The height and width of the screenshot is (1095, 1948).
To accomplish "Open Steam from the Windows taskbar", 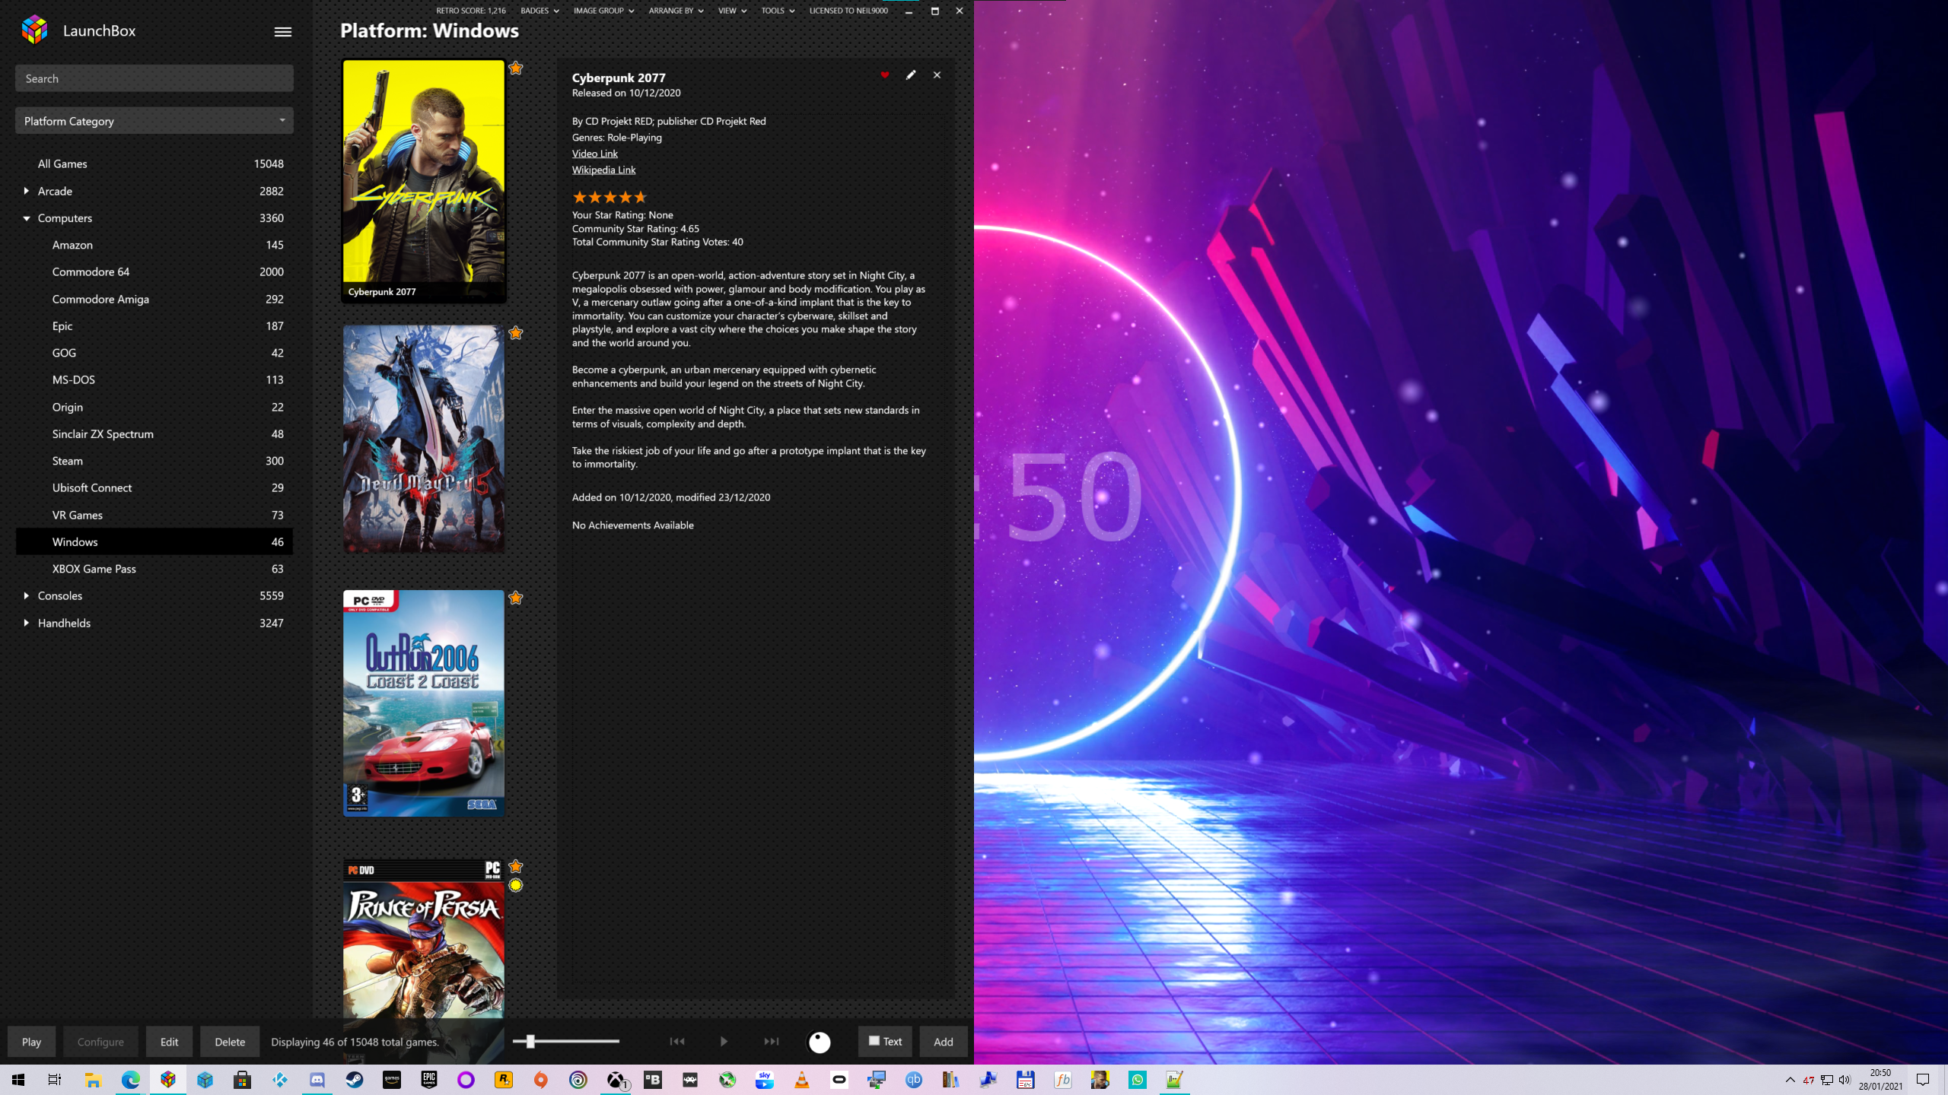I will pos(355,1080).
